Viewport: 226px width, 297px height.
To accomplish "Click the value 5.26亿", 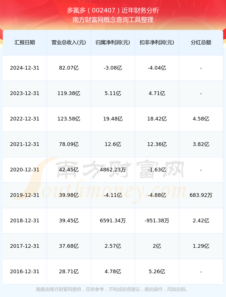I will [157, 272].
